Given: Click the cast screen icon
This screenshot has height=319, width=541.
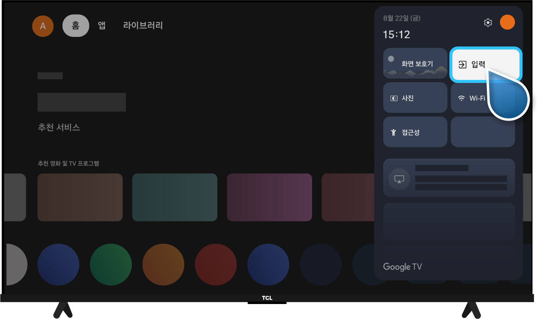Looking at the screenshot, I should point(399,179).
